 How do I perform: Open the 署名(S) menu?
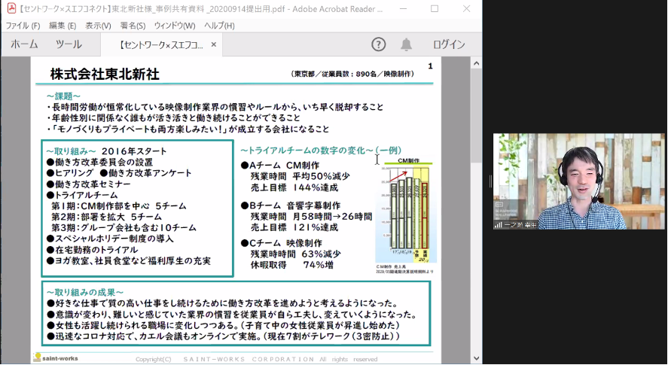(x=133, y=26)
